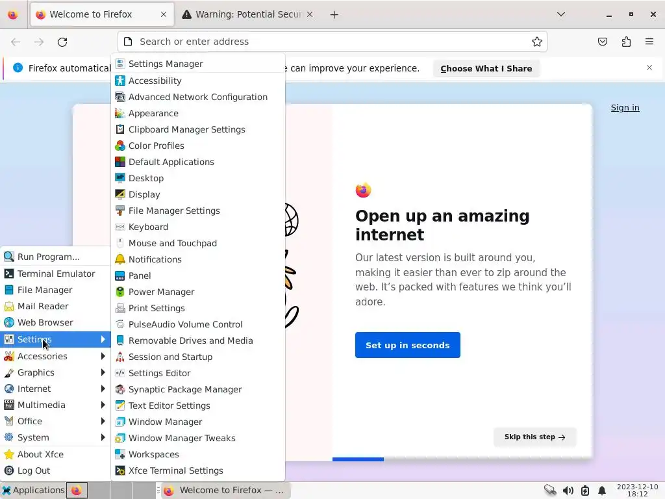
Task: Launch Web Browser from the menu
Action: [56, 322]
